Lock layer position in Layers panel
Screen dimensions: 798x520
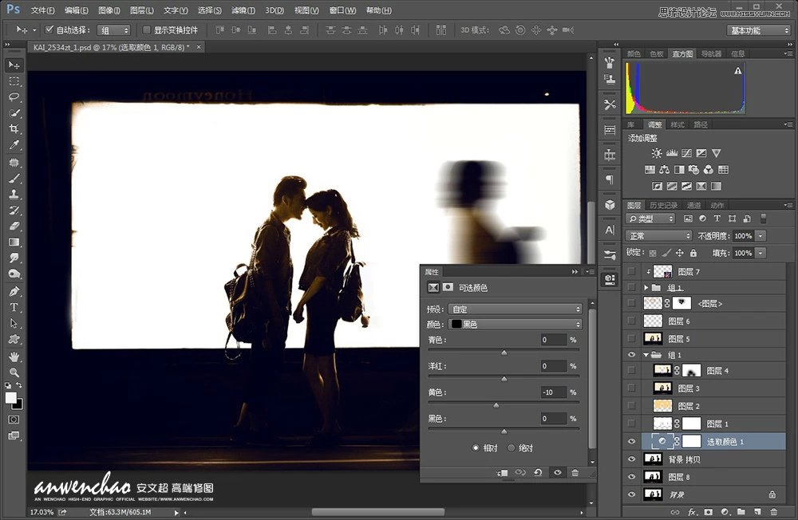tap(679, 253)
